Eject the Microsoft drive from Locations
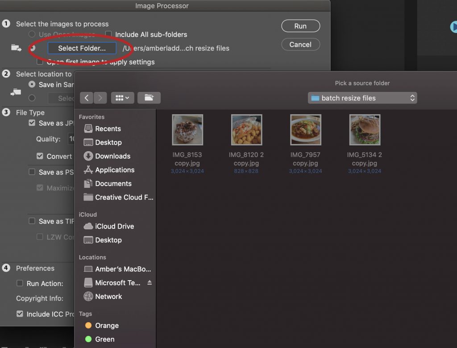Viewport: 457px width, 348px height. (x=150, y=282)
